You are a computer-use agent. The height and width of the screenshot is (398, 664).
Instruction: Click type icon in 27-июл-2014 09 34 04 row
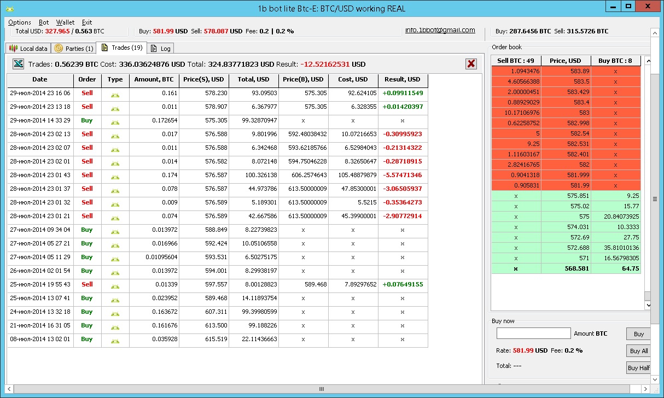pos(115,231)
